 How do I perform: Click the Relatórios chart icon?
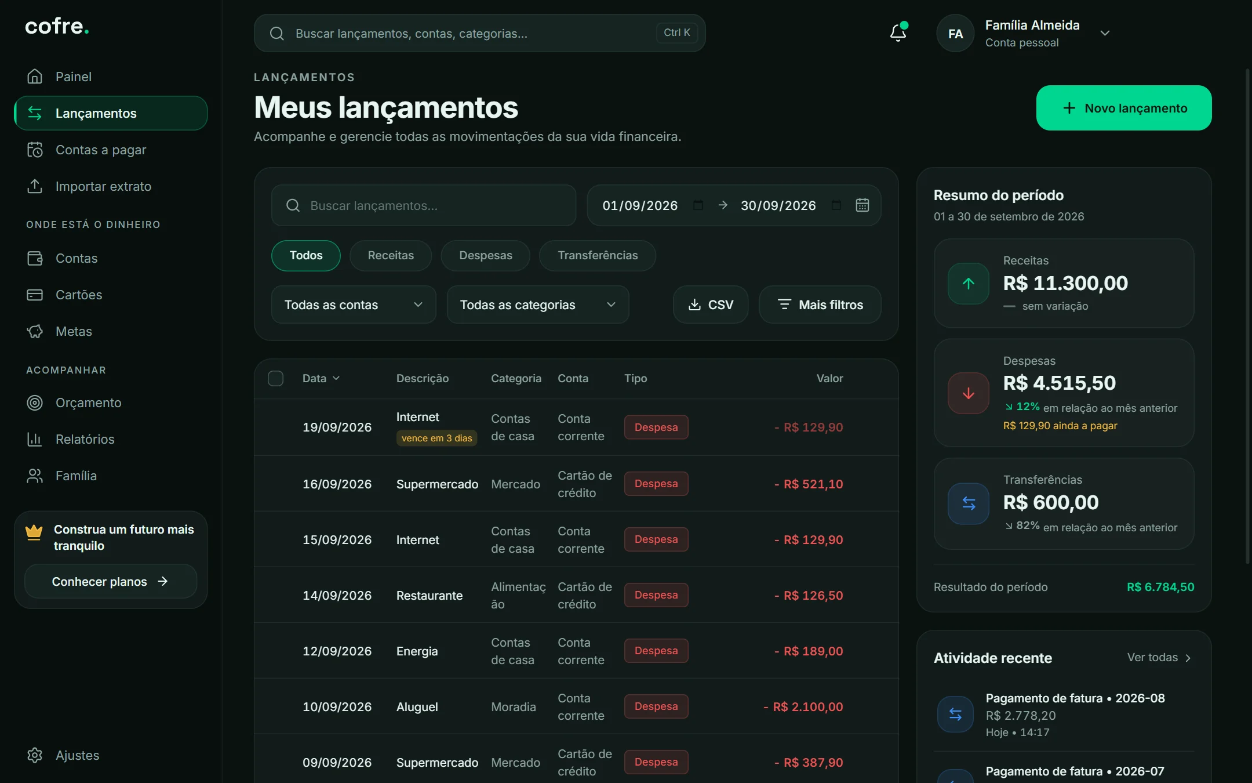click(x=35, y=439)
